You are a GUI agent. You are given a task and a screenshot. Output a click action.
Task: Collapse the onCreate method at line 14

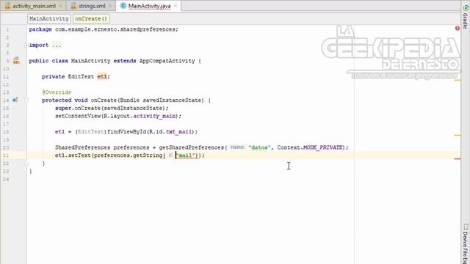pos(26,100)
